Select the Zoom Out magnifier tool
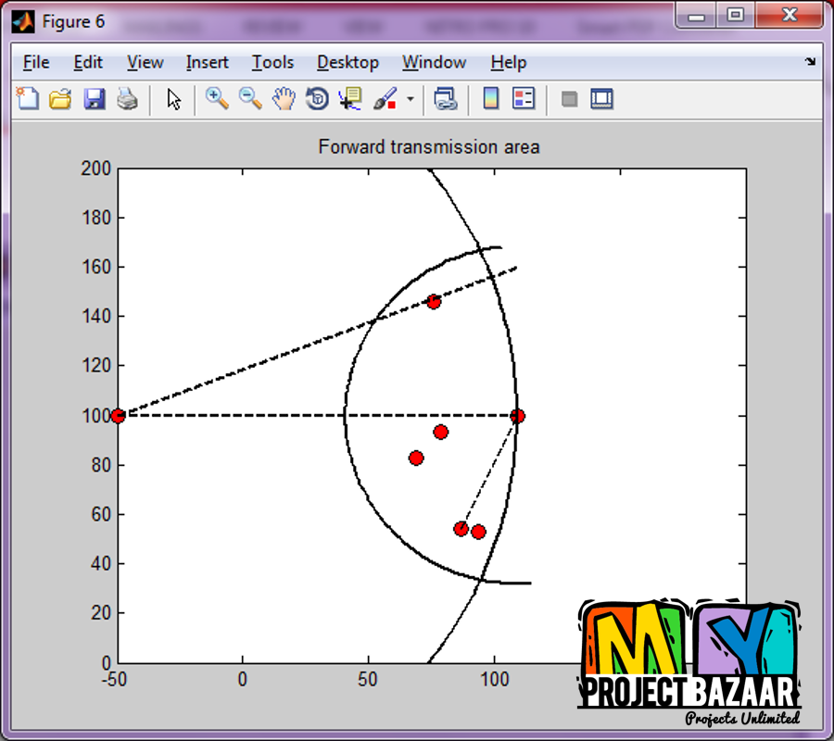Viewport: 834px width, 741px height. click(250, 99)
